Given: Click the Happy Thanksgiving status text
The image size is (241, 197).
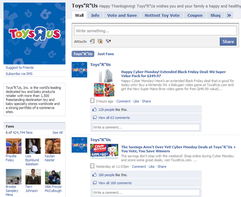Looking at the screenshot, I should (170, 6).
